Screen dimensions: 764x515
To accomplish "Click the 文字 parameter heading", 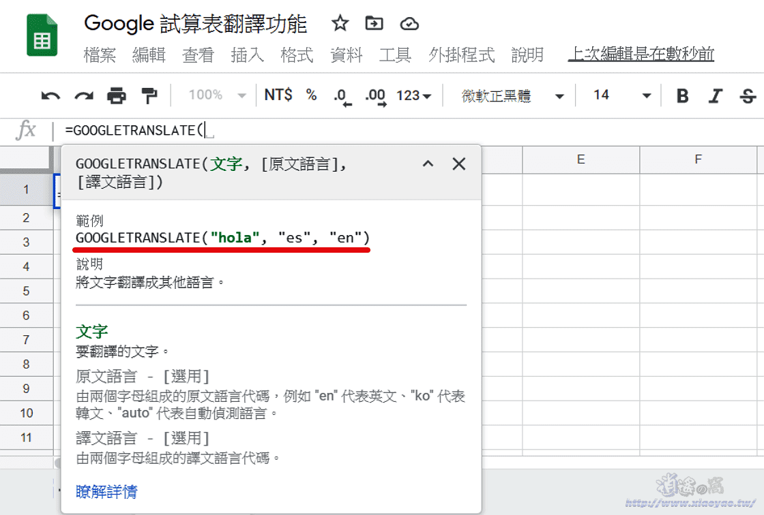I will [91, 332].
